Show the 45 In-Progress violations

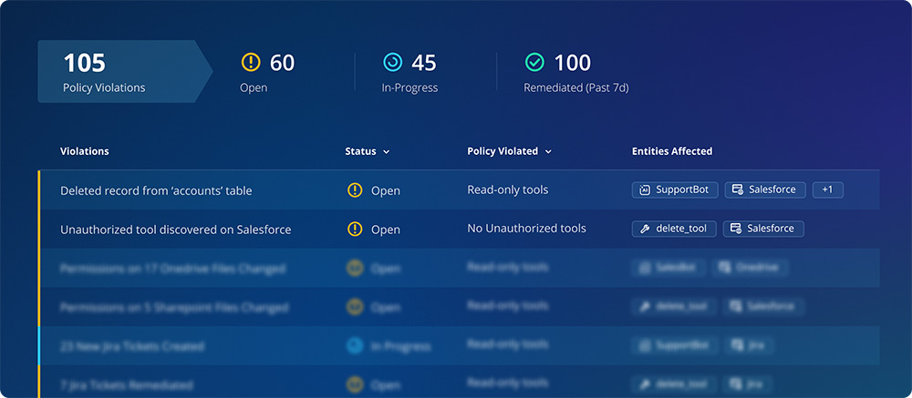pos(410,72)
